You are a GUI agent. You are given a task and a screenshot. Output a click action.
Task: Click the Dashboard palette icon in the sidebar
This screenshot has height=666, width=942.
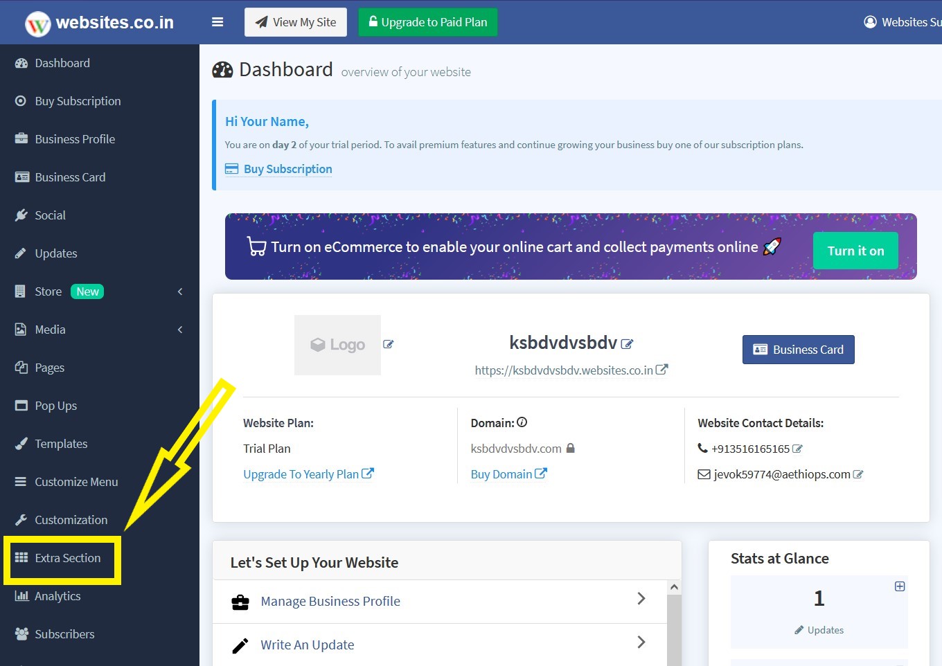click(21, 63)
